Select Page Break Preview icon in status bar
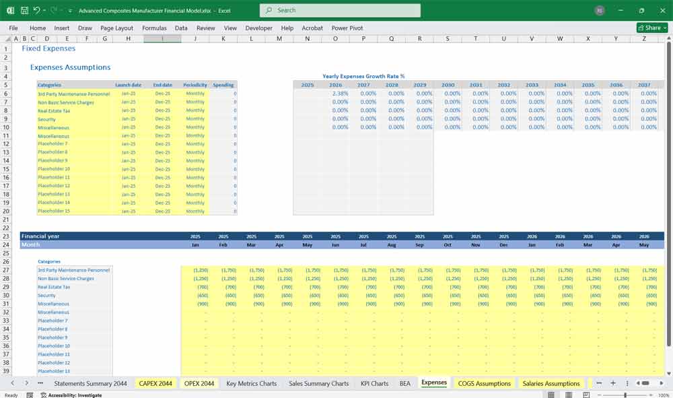Viewport: 673px width, 398px height. 586,394
